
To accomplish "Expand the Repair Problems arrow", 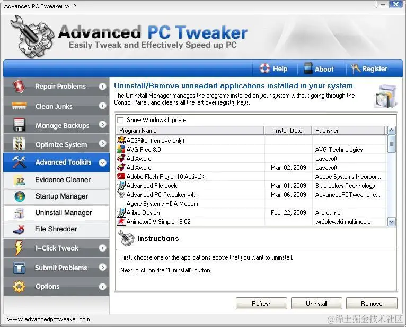I will (x=102, y=87).
